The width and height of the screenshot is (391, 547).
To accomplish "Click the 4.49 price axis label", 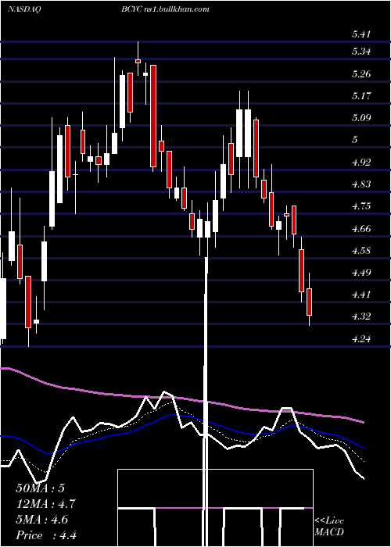I will point(361,273).
